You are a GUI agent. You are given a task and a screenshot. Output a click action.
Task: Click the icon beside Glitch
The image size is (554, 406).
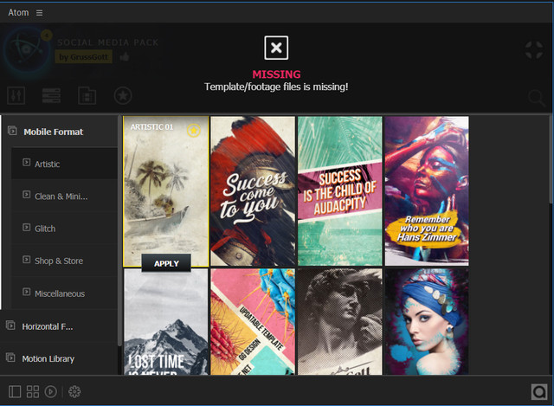point(27,227)
